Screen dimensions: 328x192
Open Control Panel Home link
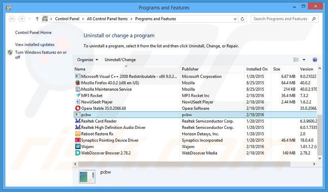[x=33, y=32]
